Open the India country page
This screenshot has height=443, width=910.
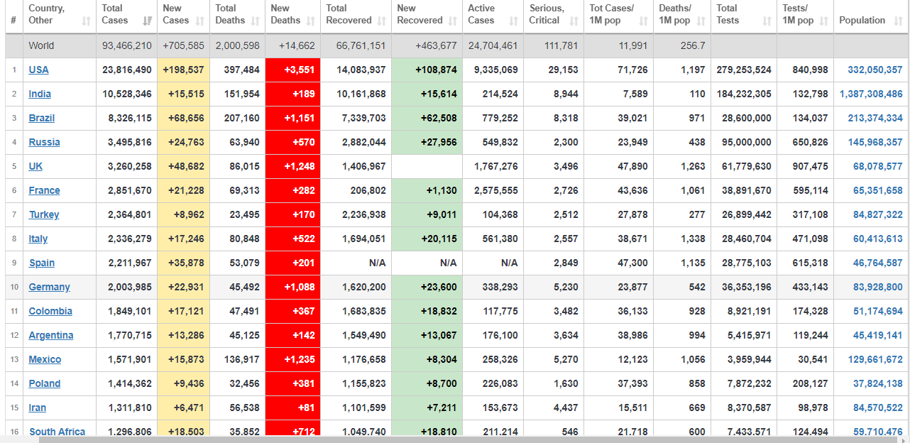40,94
